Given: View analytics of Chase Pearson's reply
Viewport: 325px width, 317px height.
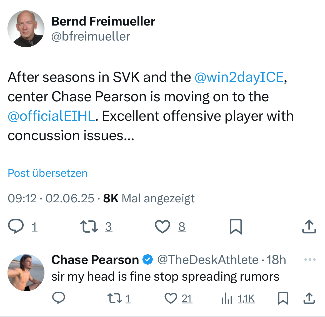Looking at the screenshot, I should [x=227, y=298].
